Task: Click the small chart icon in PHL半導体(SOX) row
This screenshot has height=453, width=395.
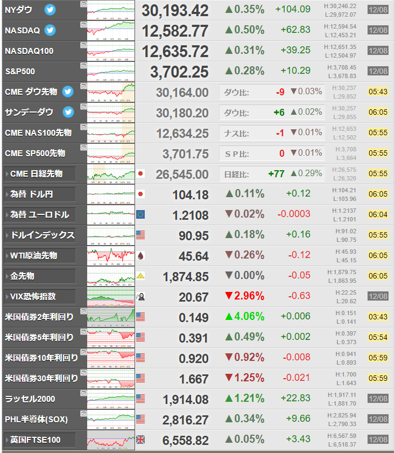Action: (83, 414)
